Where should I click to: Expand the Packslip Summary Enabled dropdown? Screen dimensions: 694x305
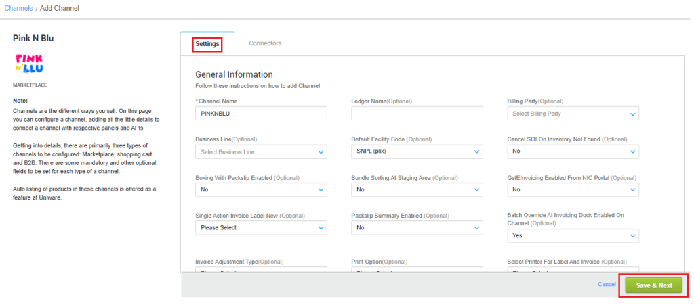tap(417, 228)
